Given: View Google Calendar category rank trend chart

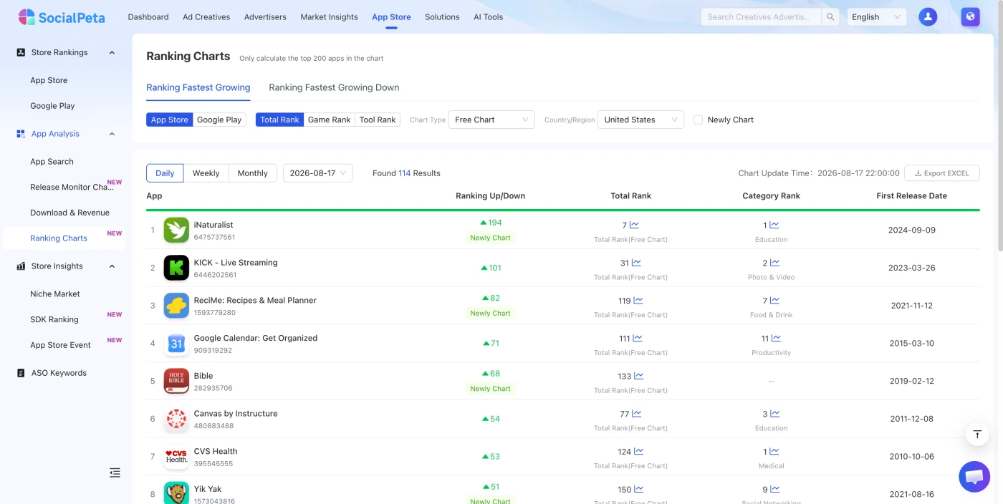Looking at the screenshot, I should tap(776, 338).
